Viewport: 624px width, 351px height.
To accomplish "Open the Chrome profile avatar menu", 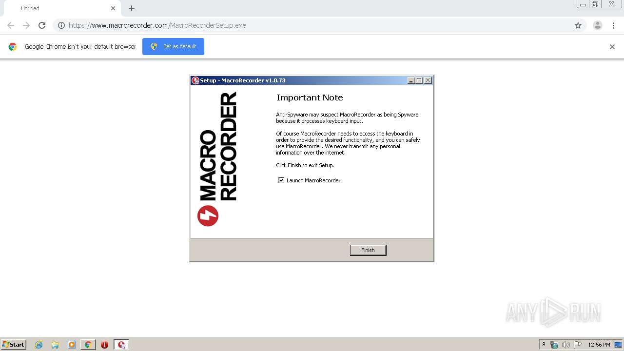I will 598,25.
